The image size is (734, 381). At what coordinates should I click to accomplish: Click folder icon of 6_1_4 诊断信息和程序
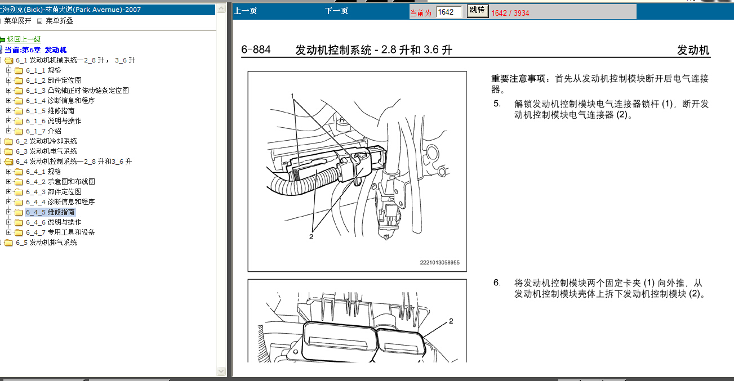click(x=19, y=101)
